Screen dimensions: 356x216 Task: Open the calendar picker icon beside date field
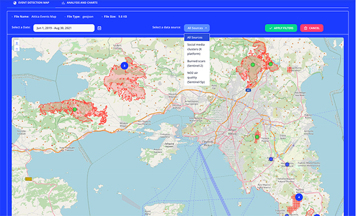click(x=99, y=28)
